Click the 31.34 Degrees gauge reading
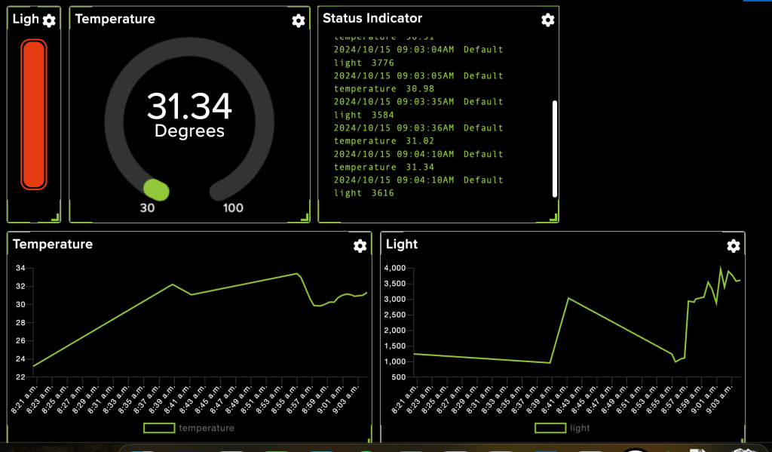This screenshot has height=452, width=772. click(x=189, y=115)
